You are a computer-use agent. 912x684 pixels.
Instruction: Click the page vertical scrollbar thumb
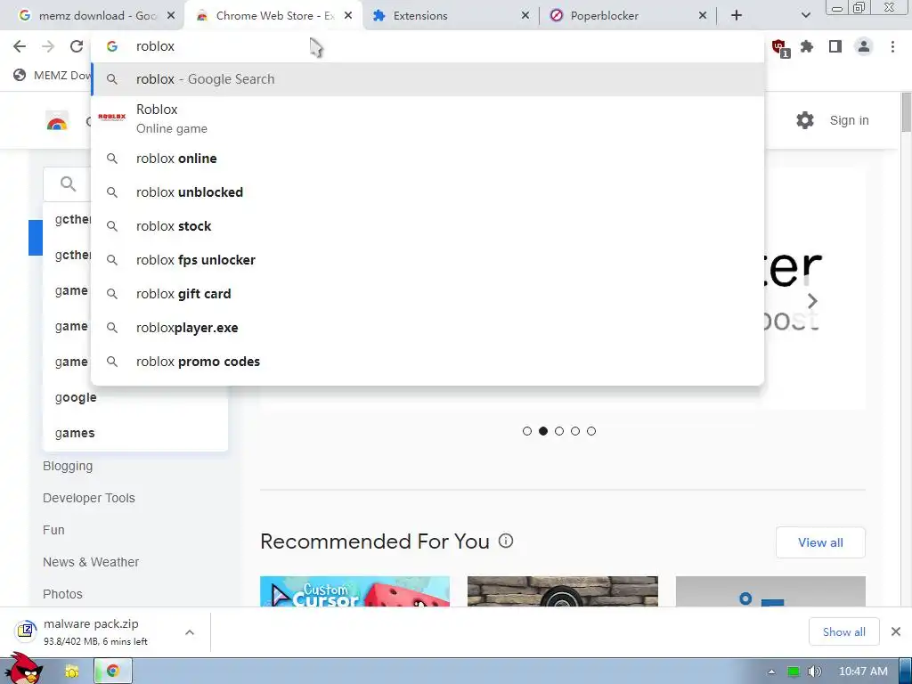coord(906,112)
